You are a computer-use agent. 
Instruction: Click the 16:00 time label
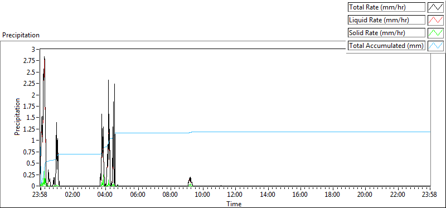point(300,195)
